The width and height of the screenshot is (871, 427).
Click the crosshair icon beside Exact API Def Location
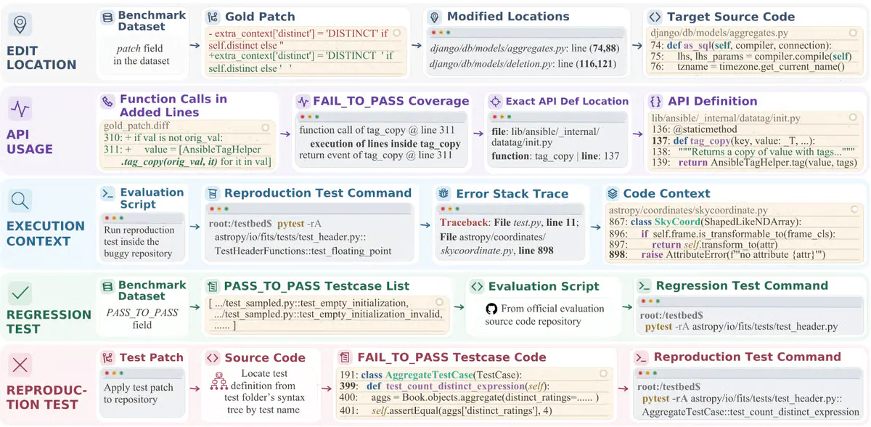pyautogui.click(x=495, y=102)
